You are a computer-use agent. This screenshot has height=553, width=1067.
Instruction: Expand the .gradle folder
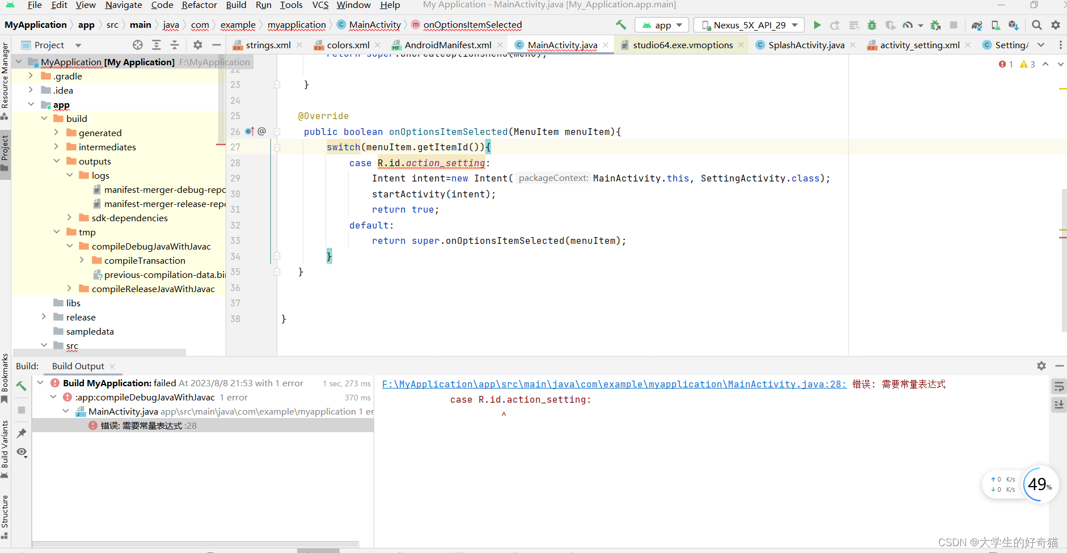point(31,76)
